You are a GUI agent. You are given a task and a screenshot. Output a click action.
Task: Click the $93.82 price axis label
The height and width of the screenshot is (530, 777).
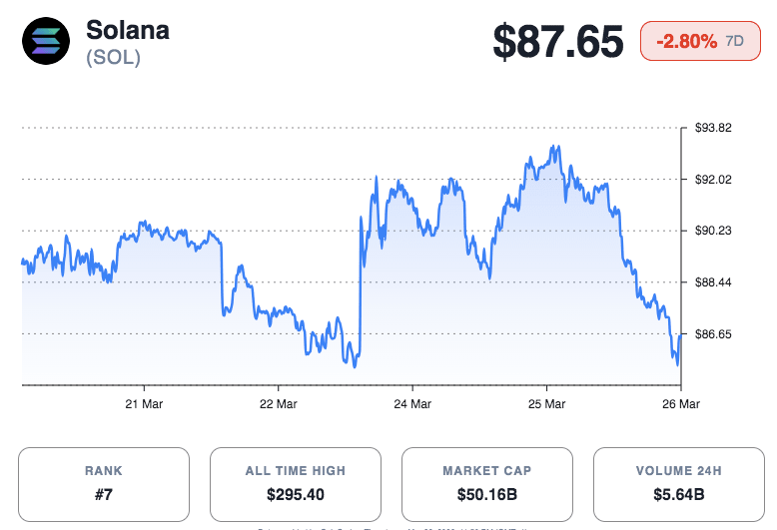click(x=714, y=128)
